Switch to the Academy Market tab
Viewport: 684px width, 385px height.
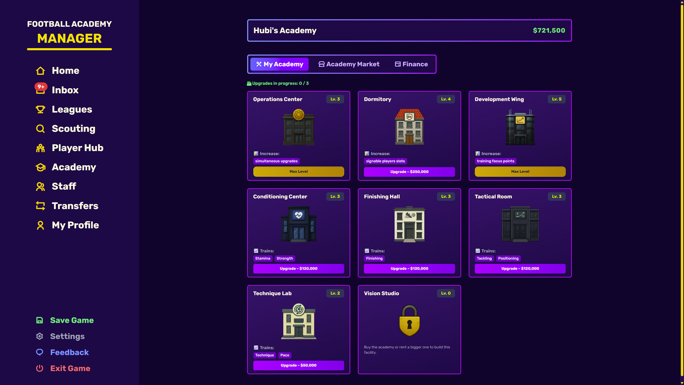[x=349, y=64]
